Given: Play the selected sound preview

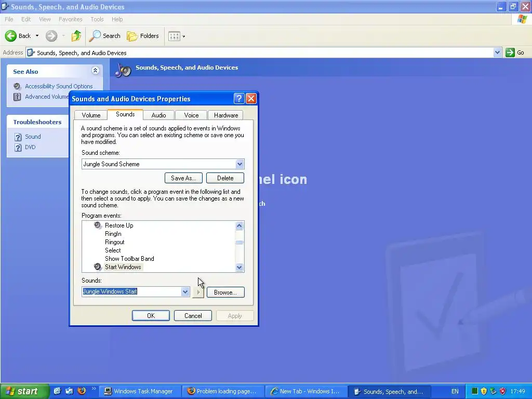Looking at the screenshot, I should tap(198, 292).
